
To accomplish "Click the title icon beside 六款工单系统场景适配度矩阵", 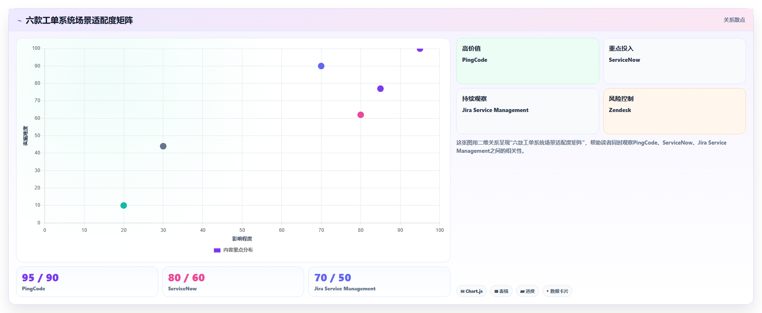I will tap(19, 21).
